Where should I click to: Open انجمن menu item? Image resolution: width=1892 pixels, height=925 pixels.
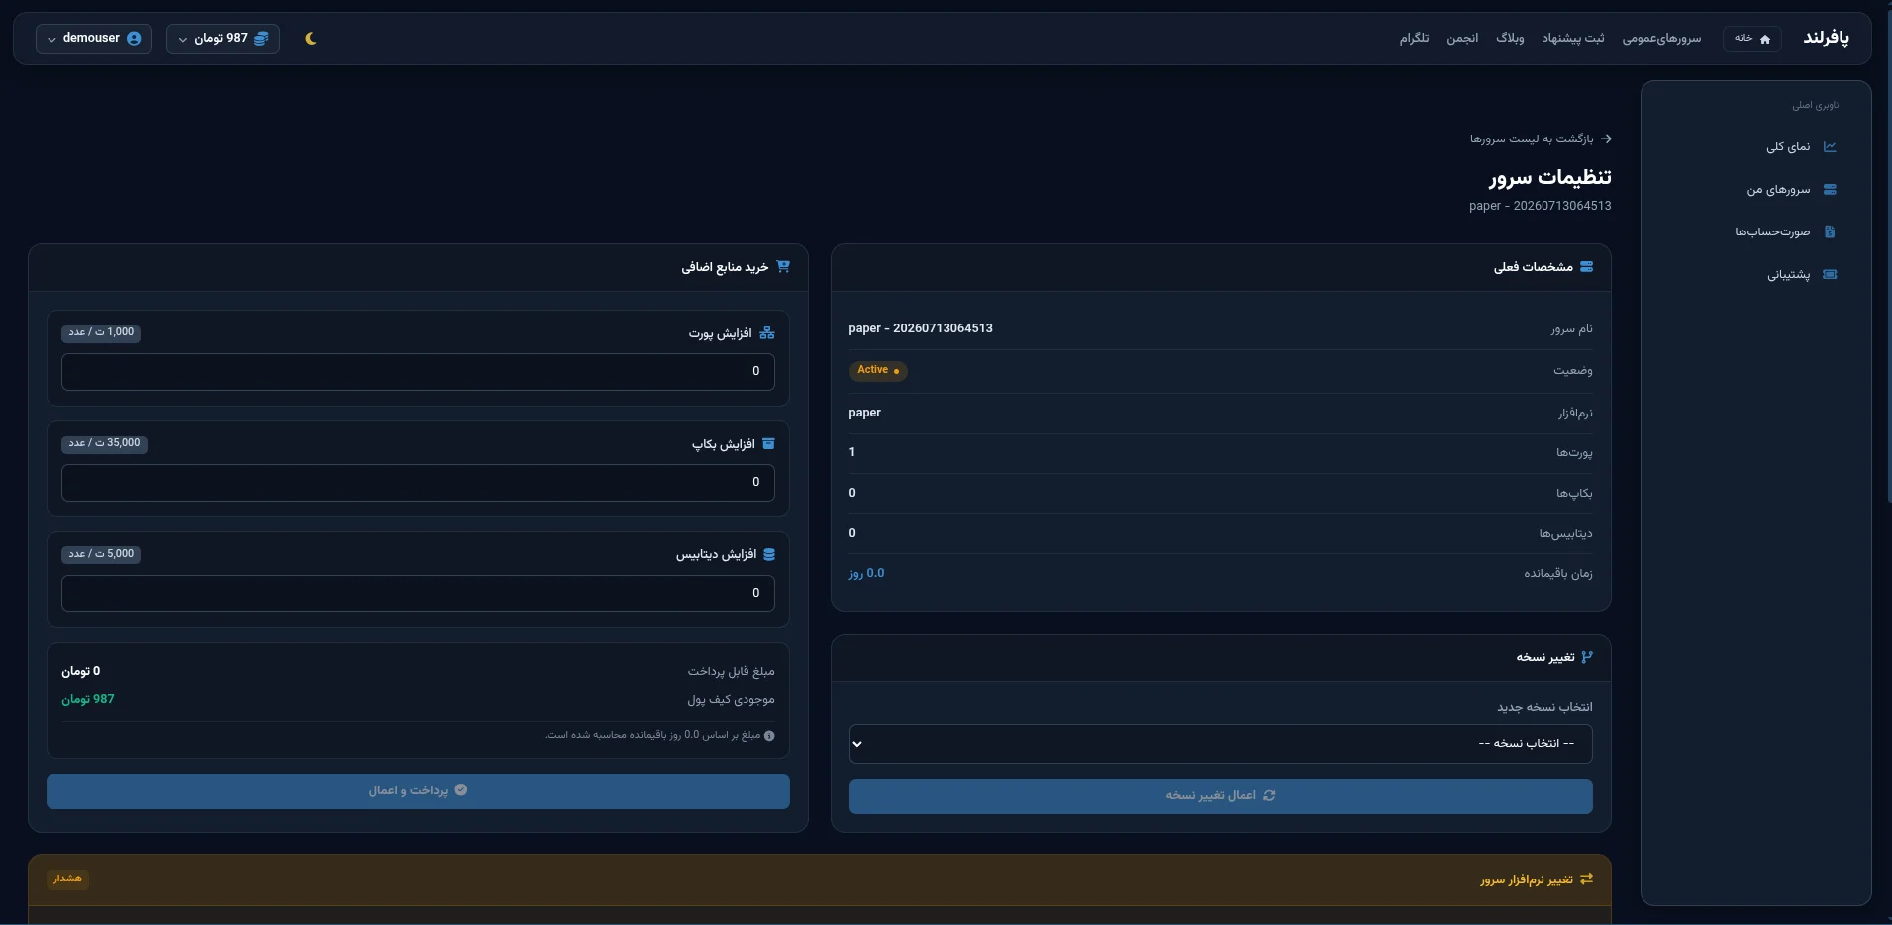coord(1462,39)
